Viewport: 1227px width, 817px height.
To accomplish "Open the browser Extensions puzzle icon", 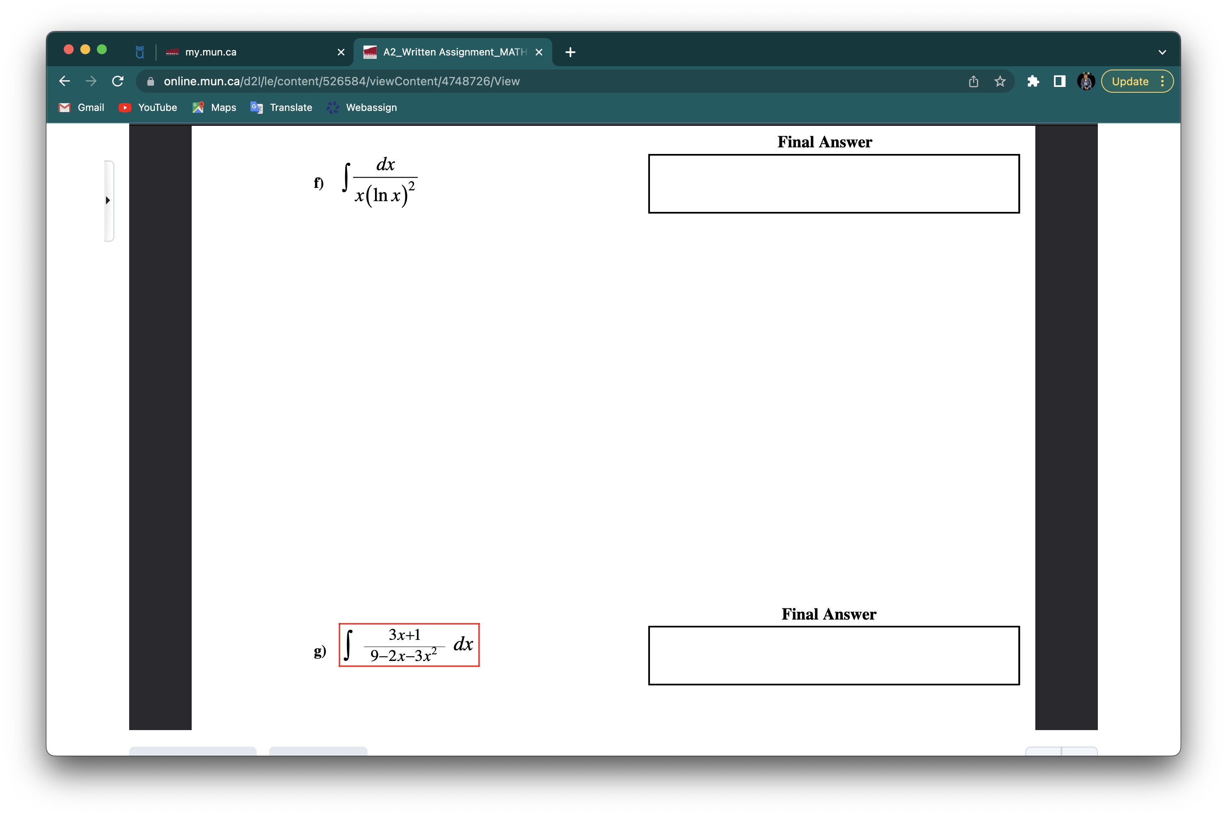I will tap(1033, 81).
